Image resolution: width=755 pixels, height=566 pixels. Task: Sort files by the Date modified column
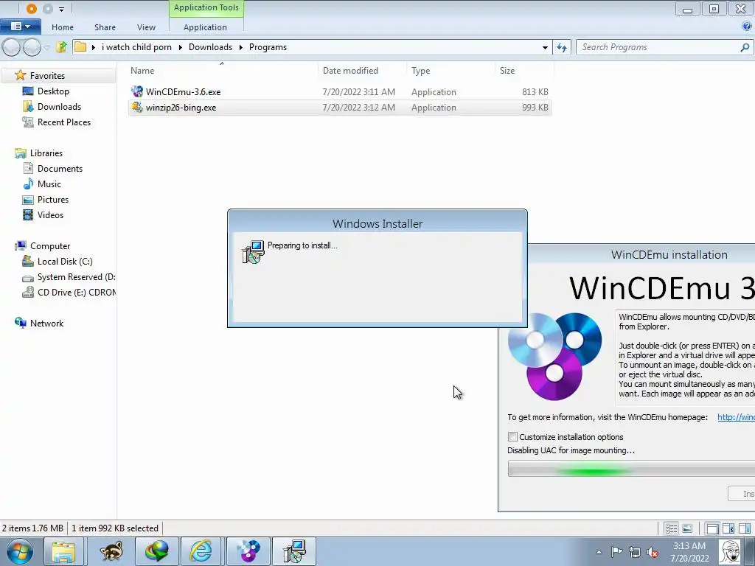point(350,71)
